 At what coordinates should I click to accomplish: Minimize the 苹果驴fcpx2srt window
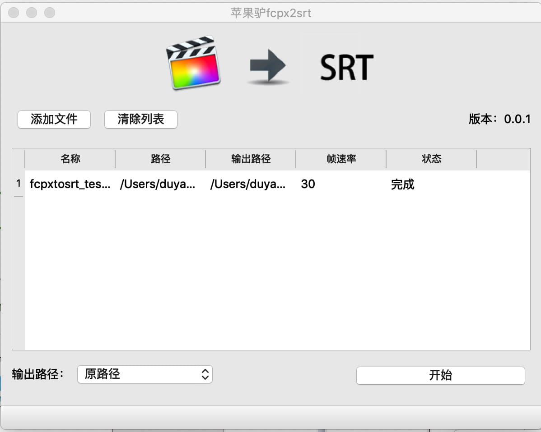point(32,13)
